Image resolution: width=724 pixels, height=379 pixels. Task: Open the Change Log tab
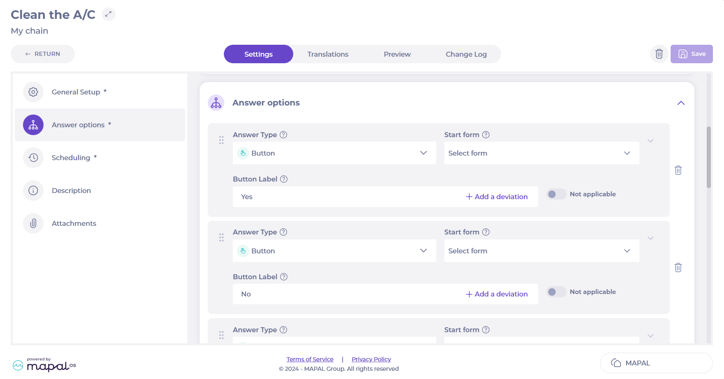point(466,54)
